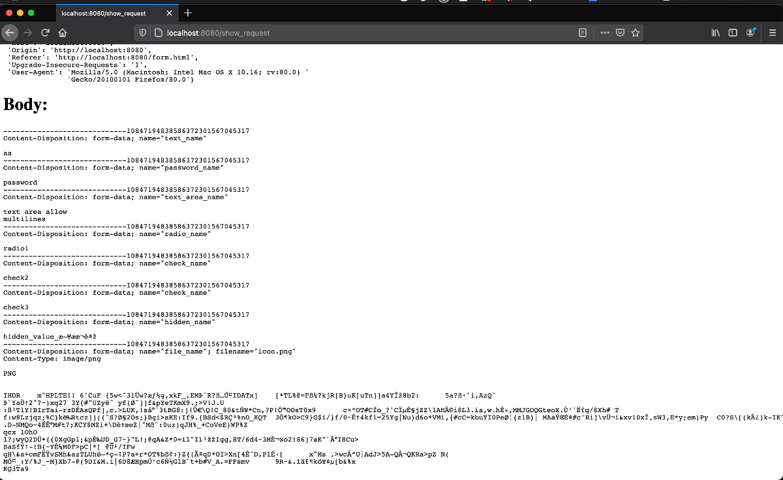This screenshot has width=783, height=480.
Task: Click the 'Gecko/20100101 Firefox/80.0' line
Action: click(131, 79)
